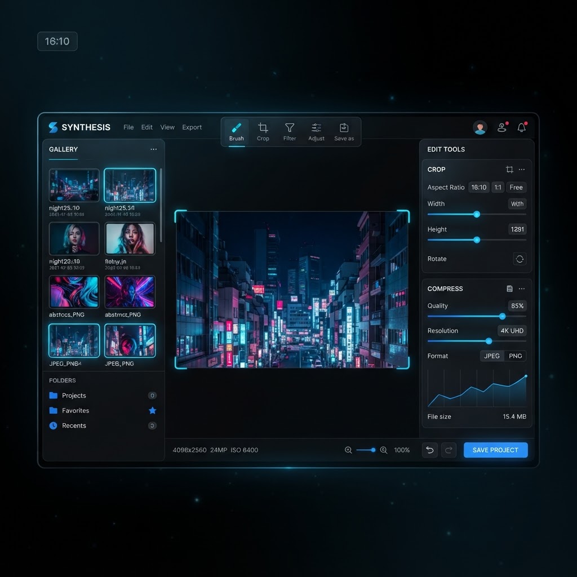This screenshot has height=577, width=577.
Task: Open the notifications bell
Action: point(521,127)
